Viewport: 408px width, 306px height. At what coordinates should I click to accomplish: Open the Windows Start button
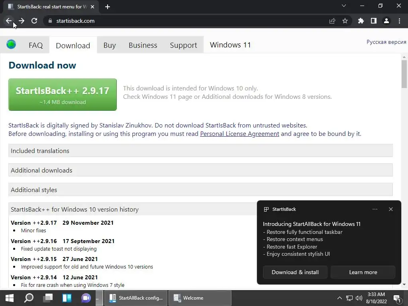(10, 298)
